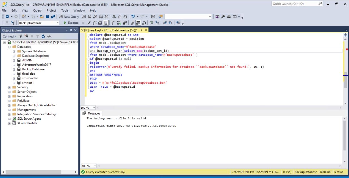Refresh Object Explorer with circular arrow
Viewport: 349px width, 178px height.
click(x=43, y=37)
